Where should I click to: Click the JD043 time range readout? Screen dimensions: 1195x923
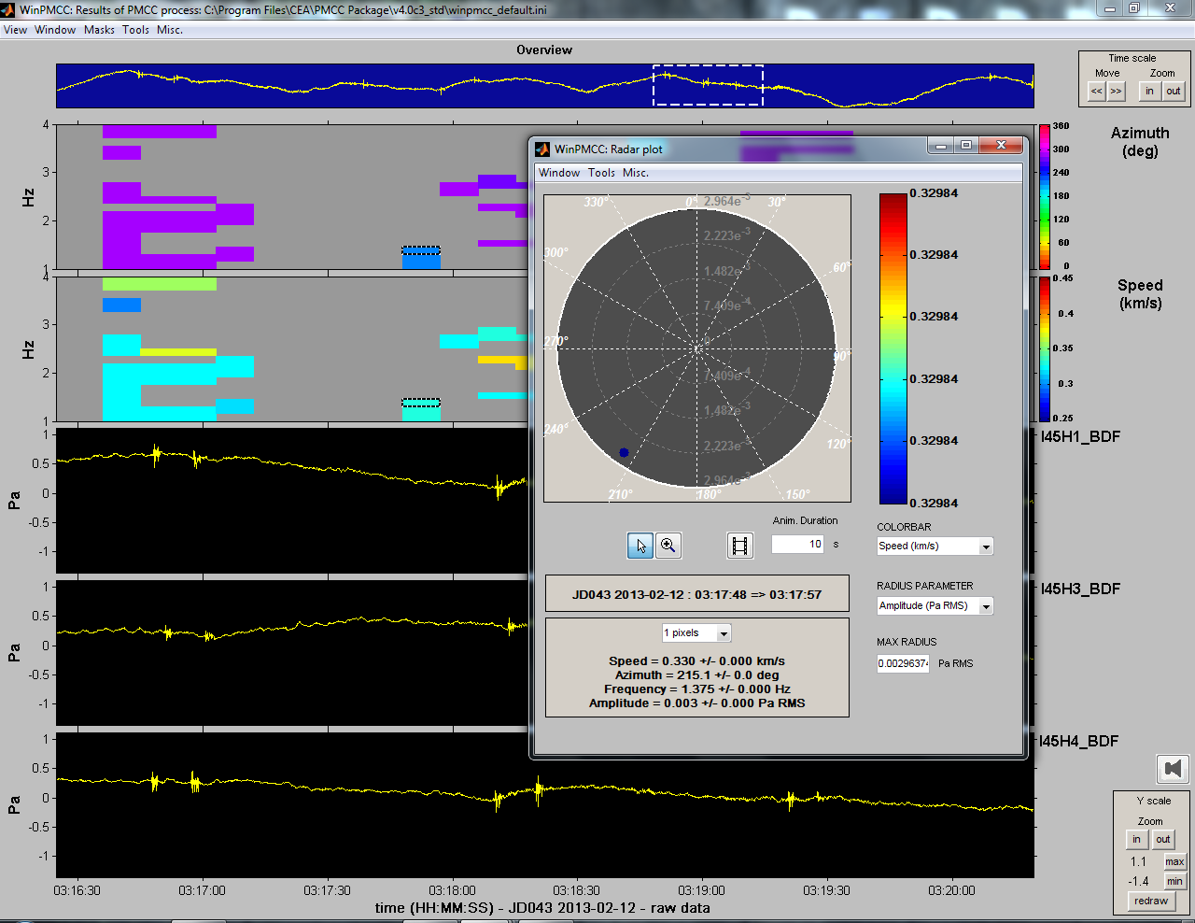point(697,594)
